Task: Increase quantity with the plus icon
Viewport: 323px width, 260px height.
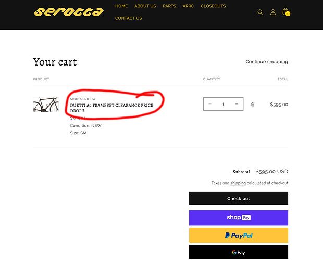Action: click(x=237, y=104)
